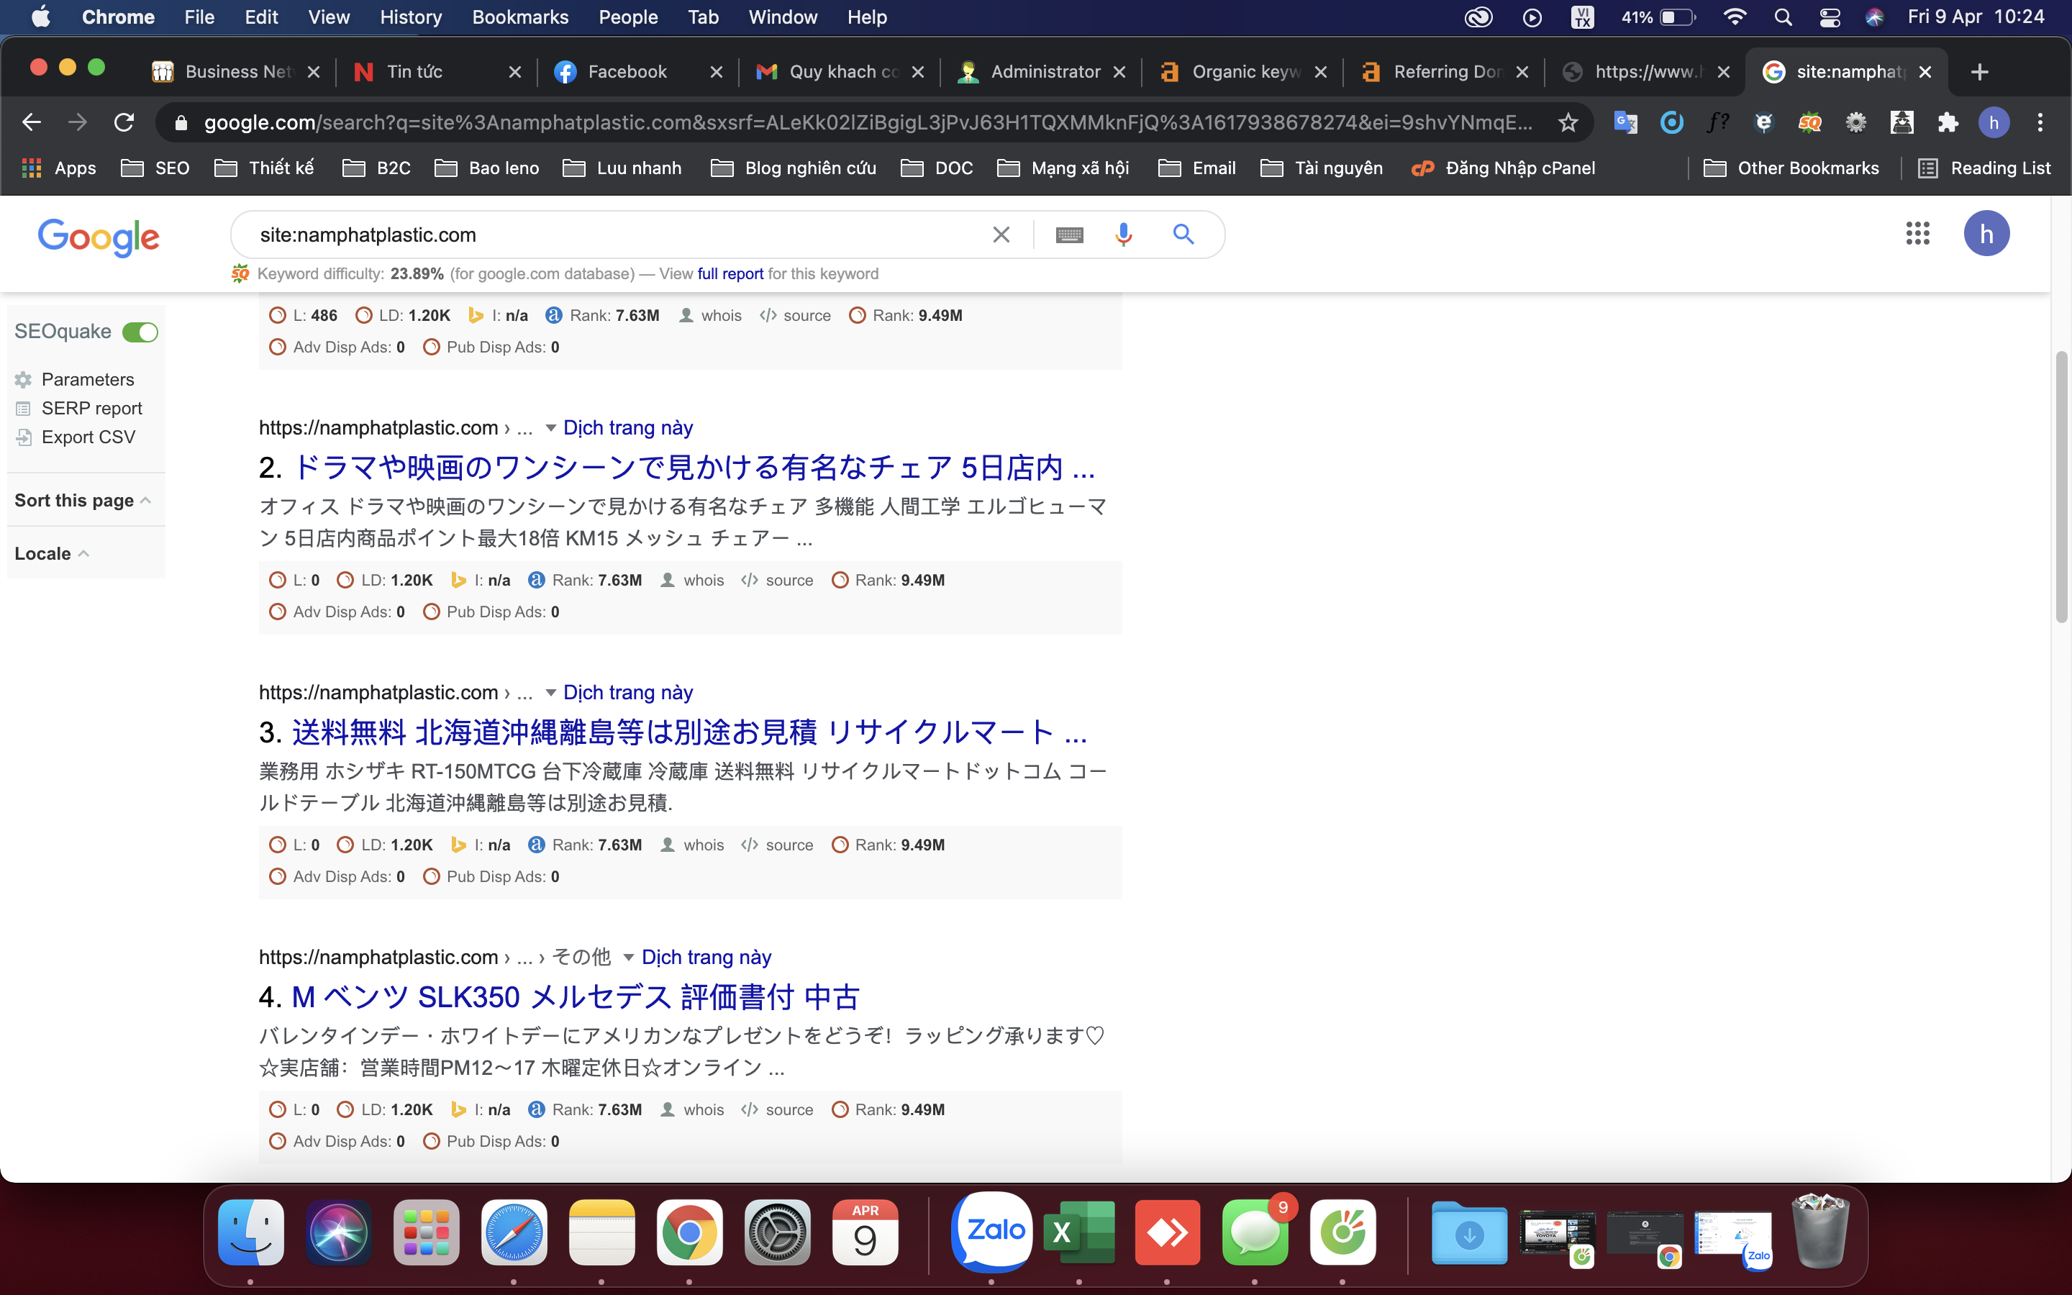Start voice search with the microphone
This screenshot has width=2072, height=1295.
coord(1123,235)
